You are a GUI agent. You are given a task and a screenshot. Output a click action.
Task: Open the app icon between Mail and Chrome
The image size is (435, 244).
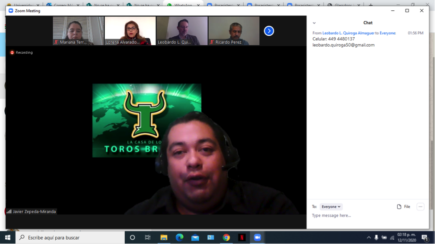211,237
